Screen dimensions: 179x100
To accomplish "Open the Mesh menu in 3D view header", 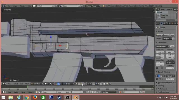I will coord(27,84).
